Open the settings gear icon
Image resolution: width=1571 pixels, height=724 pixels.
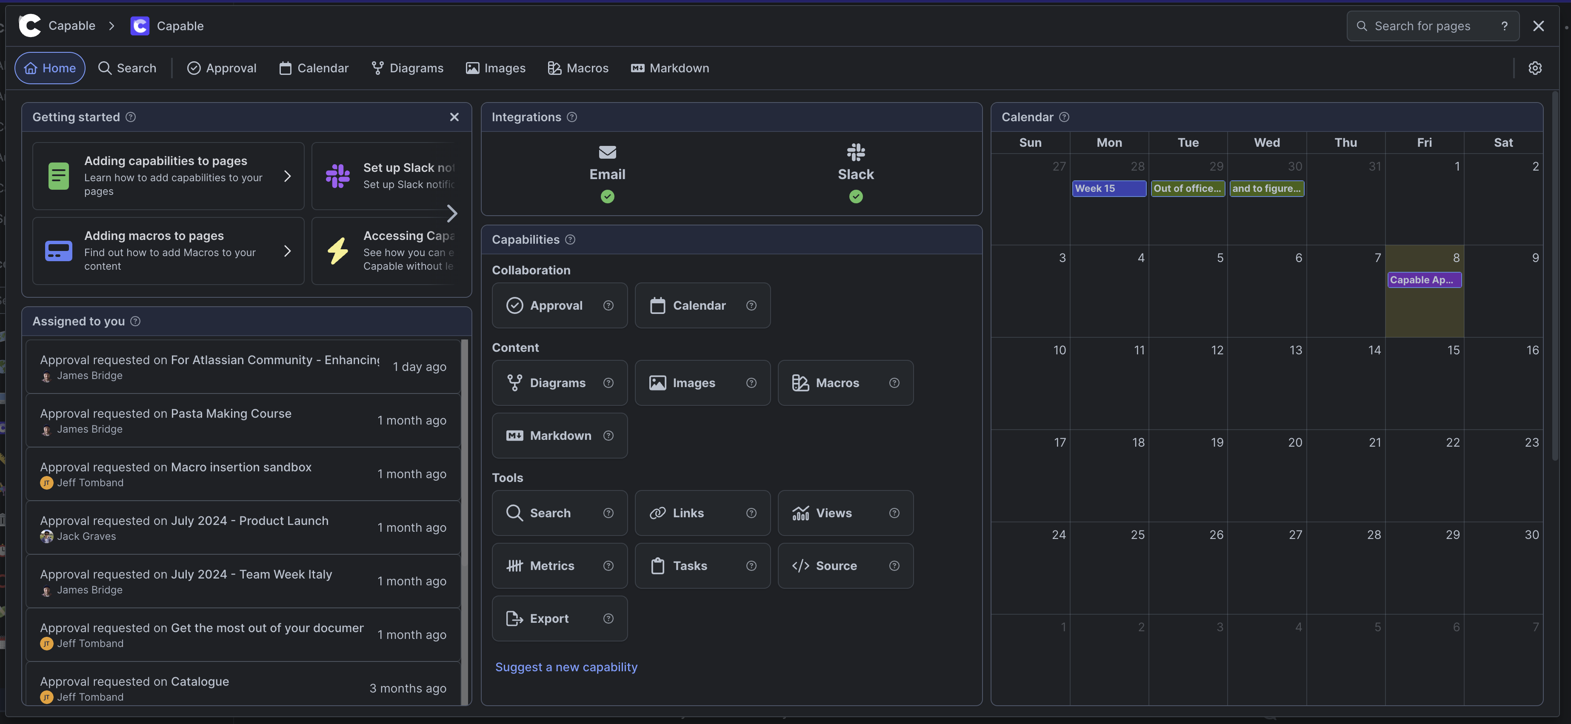pyautogui.click(x=1534, y=68)
